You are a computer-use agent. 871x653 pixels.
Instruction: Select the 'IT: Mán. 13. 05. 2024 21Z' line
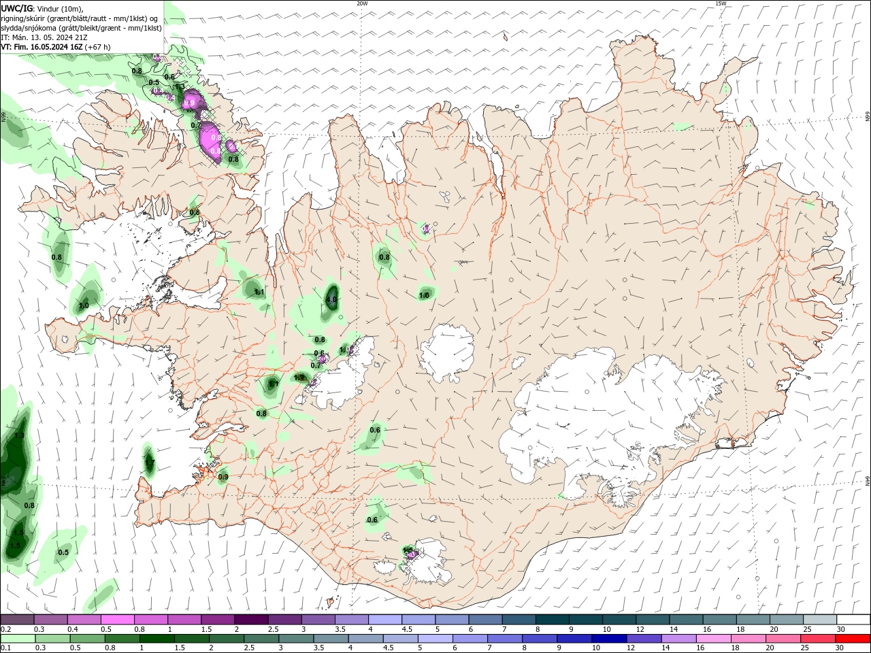click(44, 37)
